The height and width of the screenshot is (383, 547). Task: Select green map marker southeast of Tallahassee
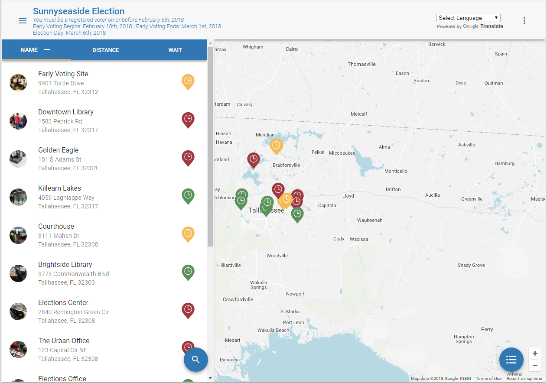click(x=297, y=214)
